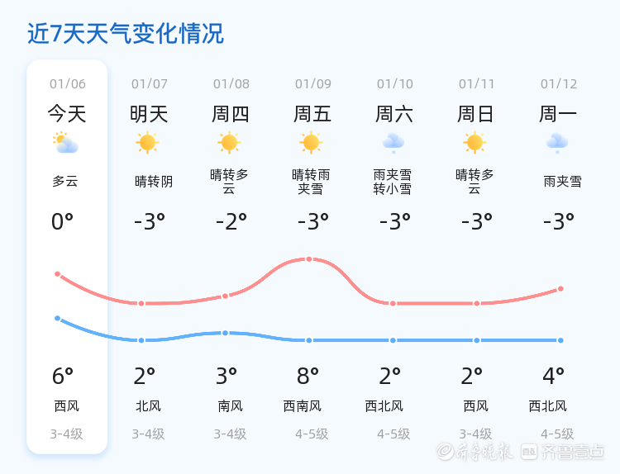Click the 齐鲁壹点 watermark logo

click(x=574, y=451)
